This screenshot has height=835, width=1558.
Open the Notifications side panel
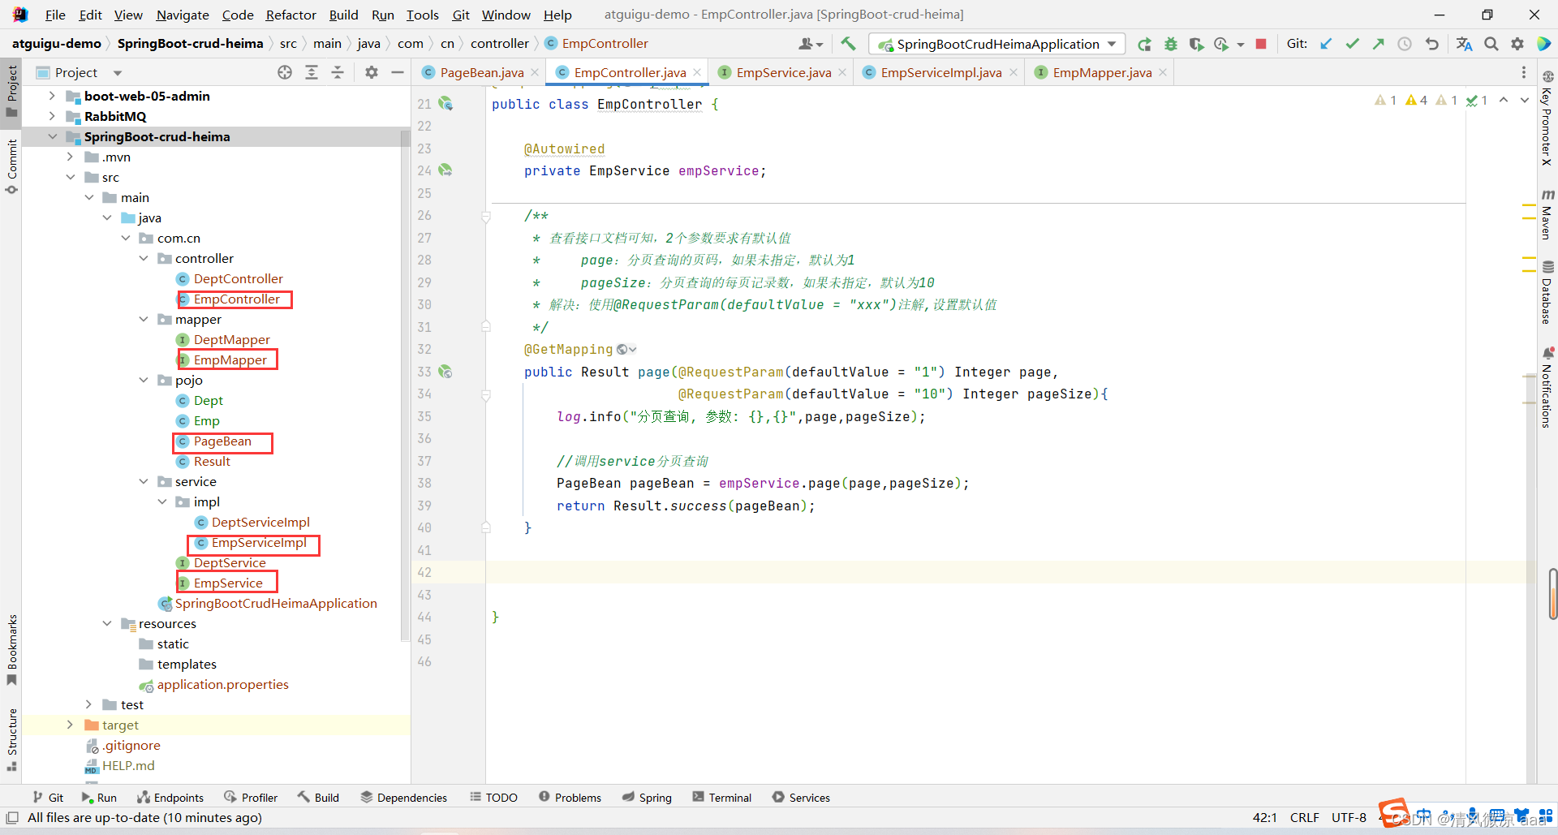tap(1547, 387)
